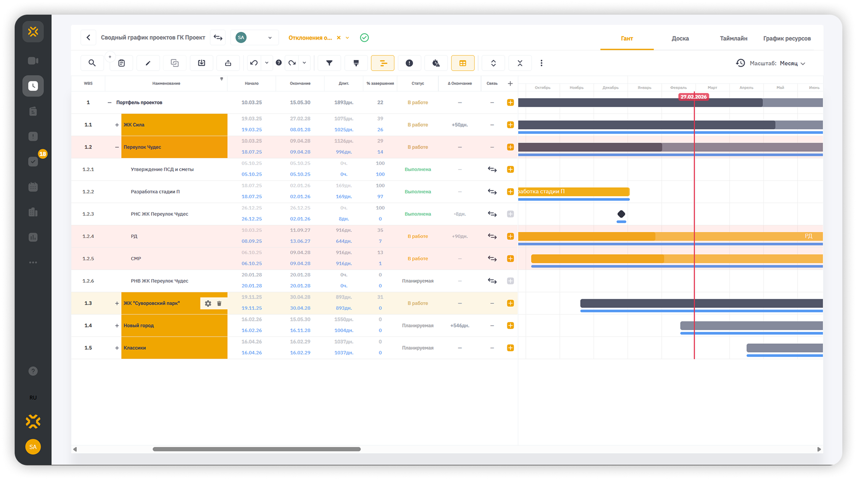The height and width of the screenshot is (480, 857).
Task: Switch to the График ресурсов tab
Action: coord(787,38)
